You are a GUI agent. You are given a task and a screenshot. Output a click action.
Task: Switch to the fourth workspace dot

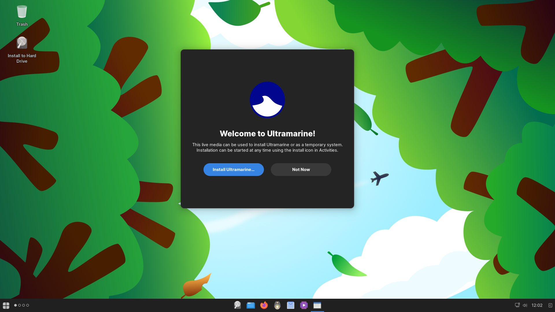point(28,305)
